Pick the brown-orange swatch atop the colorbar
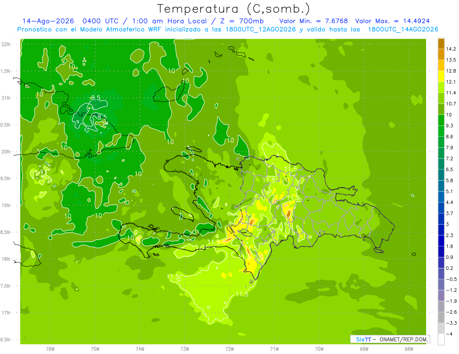 pyautogui.click(x=441, y=44)
